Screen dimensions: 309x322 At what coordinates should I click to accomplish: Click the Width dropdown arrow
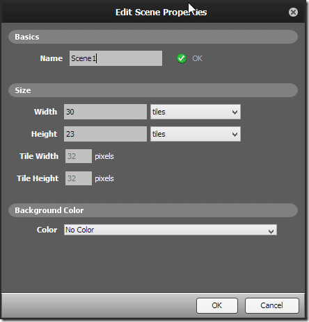(x=235, y=112)
